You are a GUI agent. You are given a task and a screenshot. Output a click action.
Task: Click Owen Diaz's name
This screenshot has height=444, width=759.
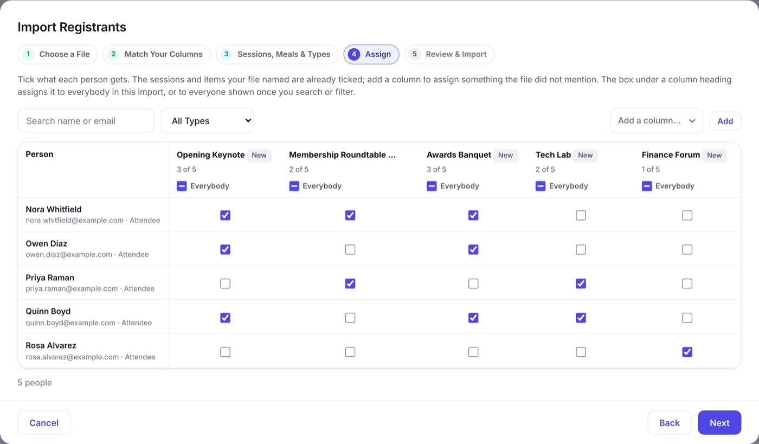click(x=47, y=243)
